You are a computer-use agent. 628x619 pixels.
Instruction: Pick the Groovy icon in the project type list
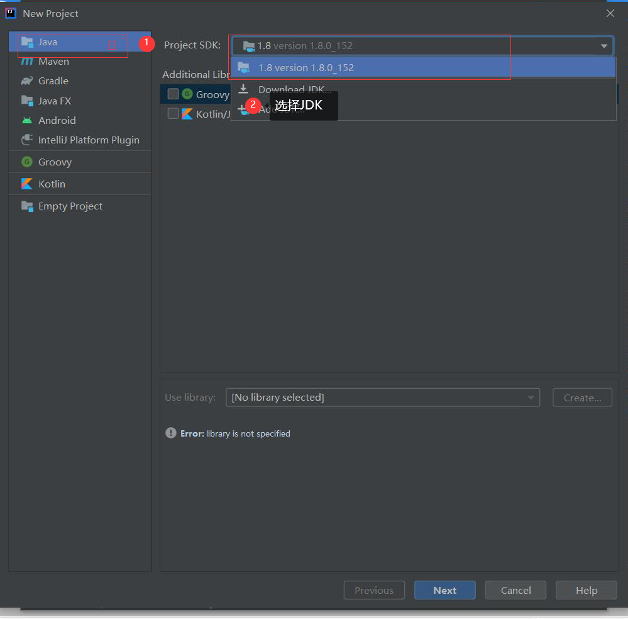click(x=27, y=162)
